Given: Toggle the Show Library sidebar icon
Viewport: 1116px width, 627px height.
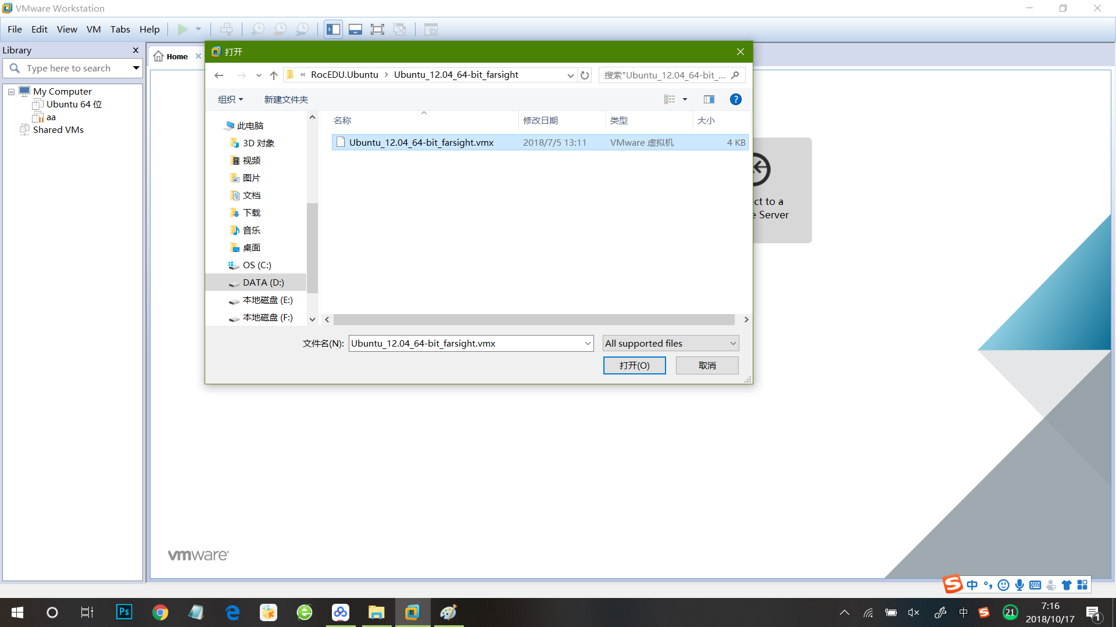Looking at the screenshot, I should [334, 29].
